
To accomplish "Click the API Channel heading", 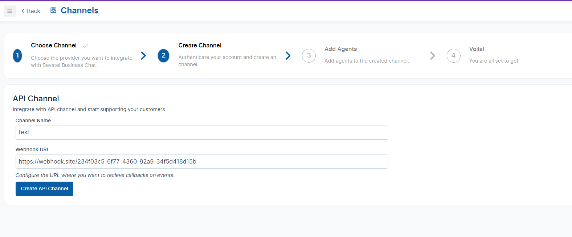I will 36,99.
